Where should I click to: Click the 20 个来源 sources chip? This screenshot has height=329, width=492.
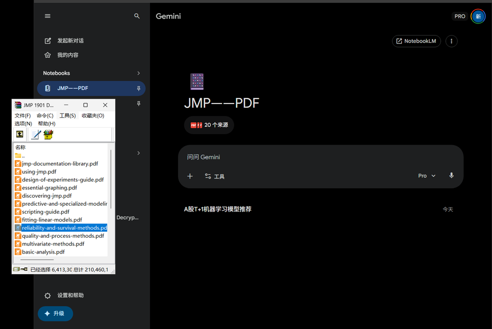point(209,125)
